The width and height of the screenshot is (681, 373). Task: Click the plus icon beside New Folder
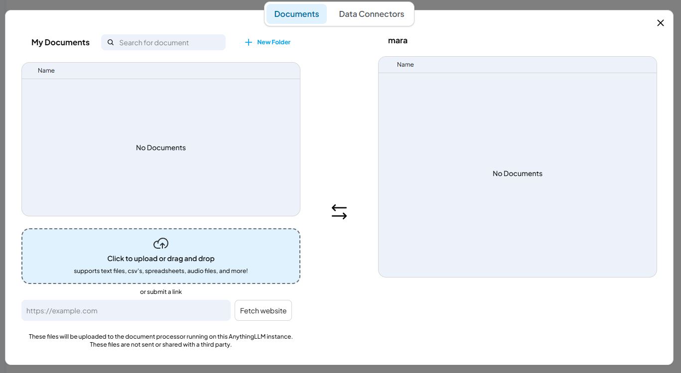pyautogui.click(x=249, y=42)
